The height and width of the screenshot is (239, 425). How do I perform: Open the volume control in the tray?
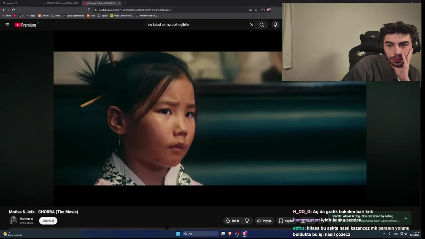click(x=406, y=234)
